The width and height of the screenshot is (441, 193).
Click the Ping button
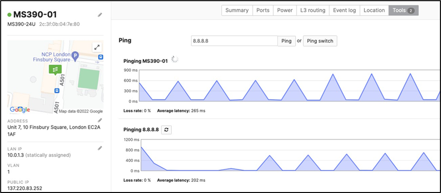click(x=286, y=41)
